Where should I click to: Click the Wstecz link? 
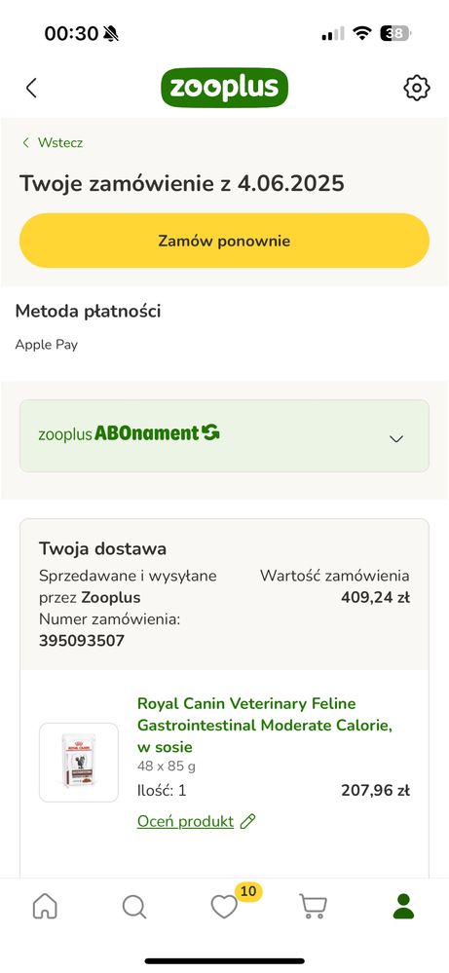pyautogui.click(x=60, y=143)
